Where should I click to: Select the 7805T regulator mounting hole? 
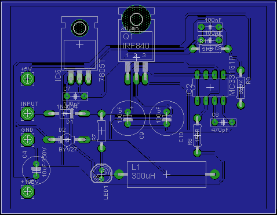click(x=79, y=28)
